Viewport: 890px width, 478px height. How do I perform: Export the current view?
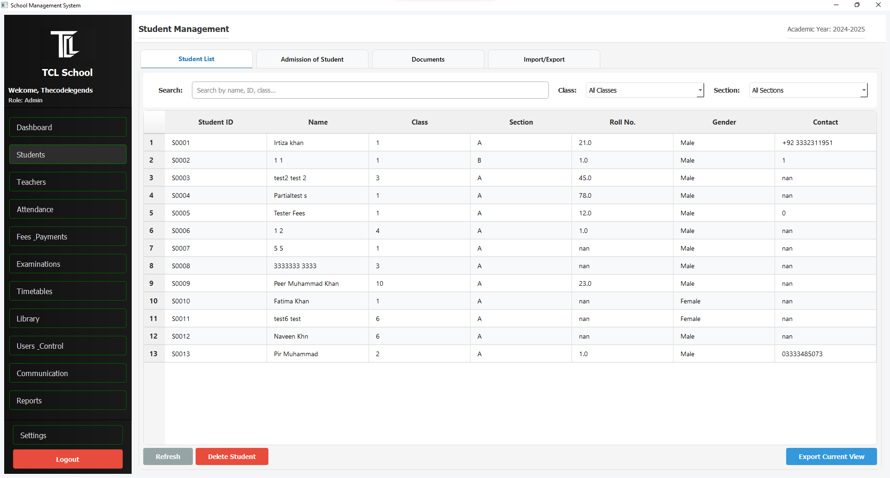[x=831, y=457]
